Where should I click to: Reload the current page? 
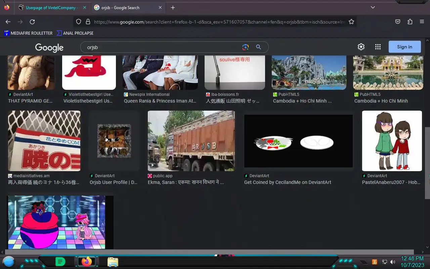click(32, 22)
